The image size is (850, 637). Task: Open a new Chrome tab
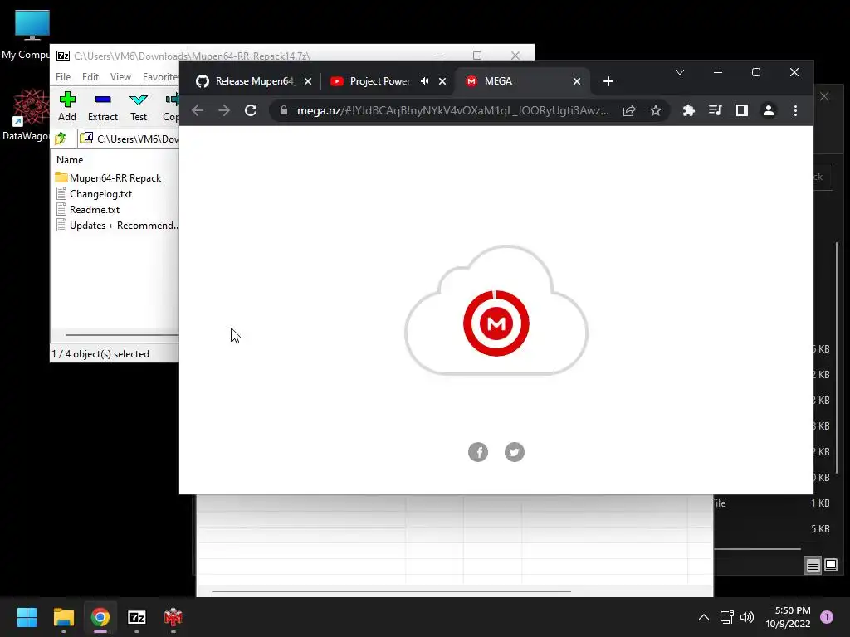(x=608, y=81)
